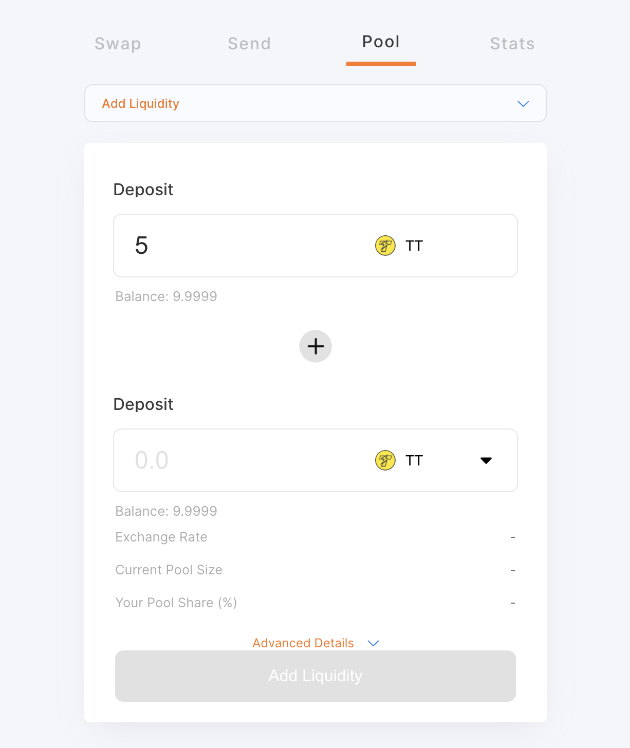Click the Exchange Rate row label
The image size is (630, 748).
point(161,537)
